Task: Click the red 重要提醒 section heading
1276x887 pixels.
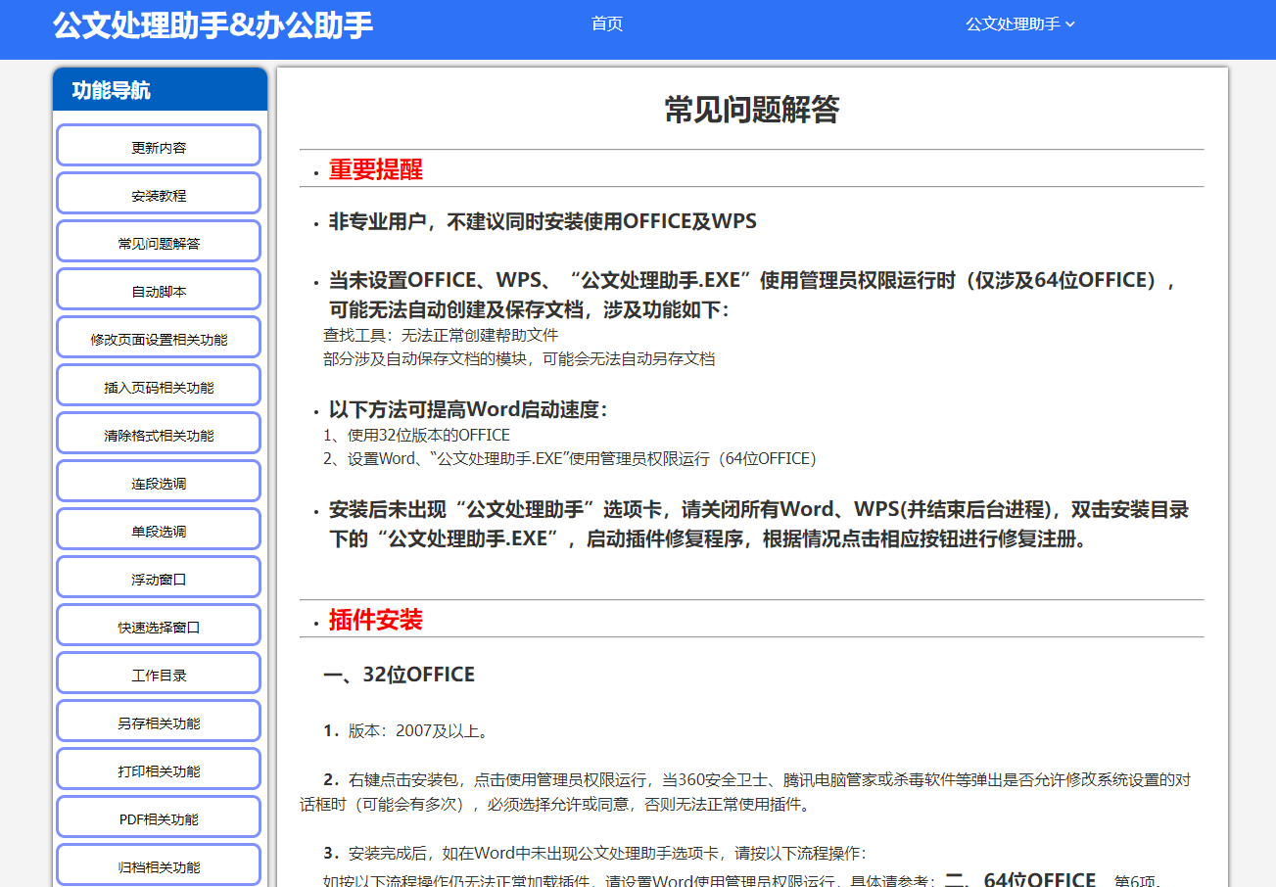Action: click(375, 168)
